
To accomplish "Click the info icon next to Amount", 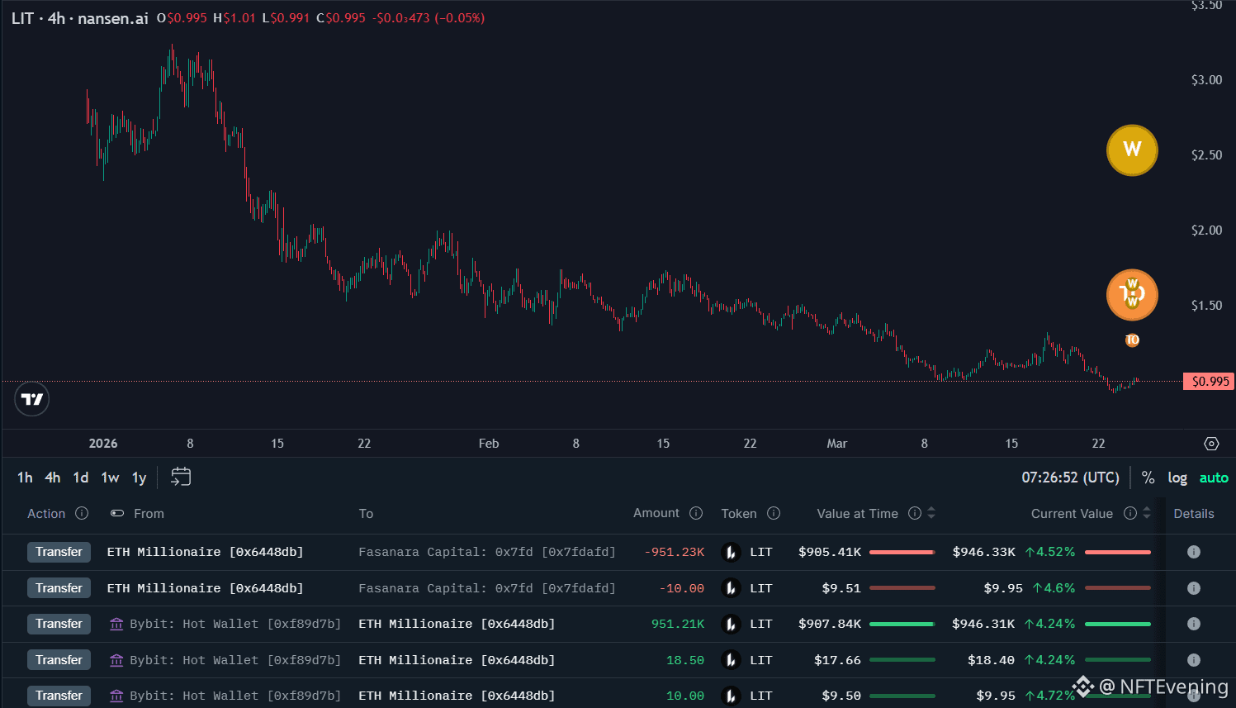I will [696, 513].
